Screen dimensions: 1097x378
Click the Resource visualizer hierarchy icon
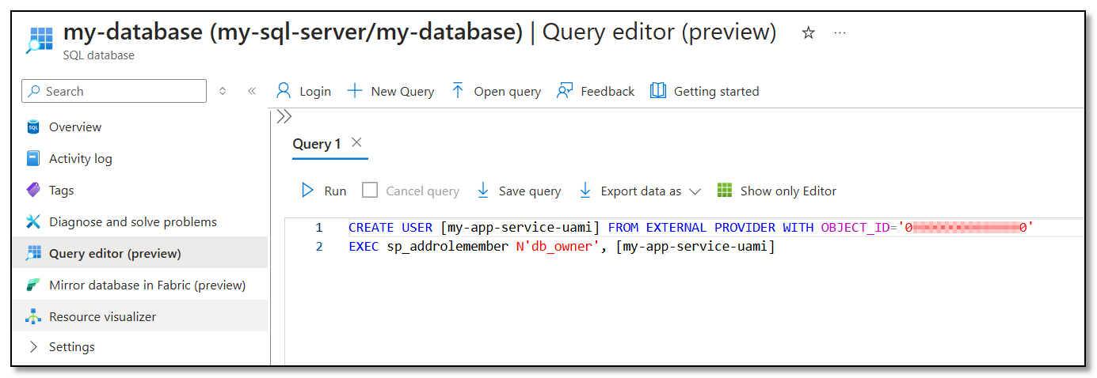(x=33, y=317)
